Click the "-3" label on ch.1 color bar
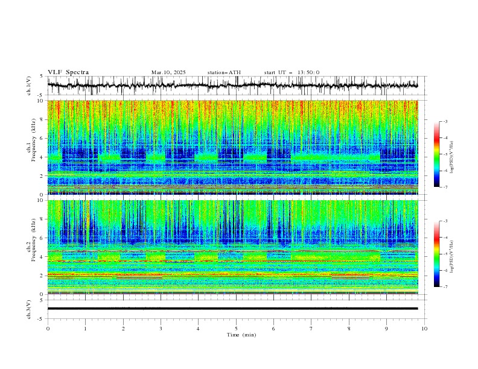This screenshot has width=478, height=369. tap(445, 121)
